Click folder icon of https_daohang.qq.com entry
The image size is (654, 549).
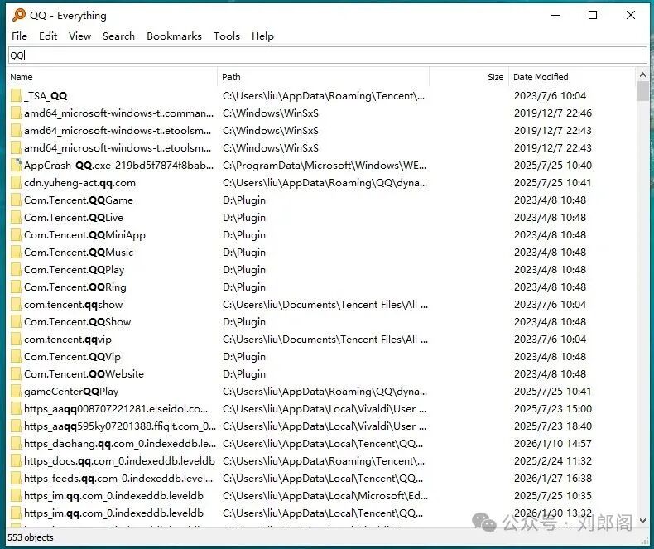[16, 444]
